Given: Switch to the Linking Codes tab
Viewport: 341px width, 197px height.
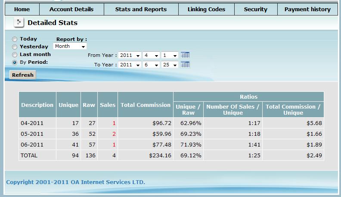Looking at the screenshot, I should [x=206, y=9].
